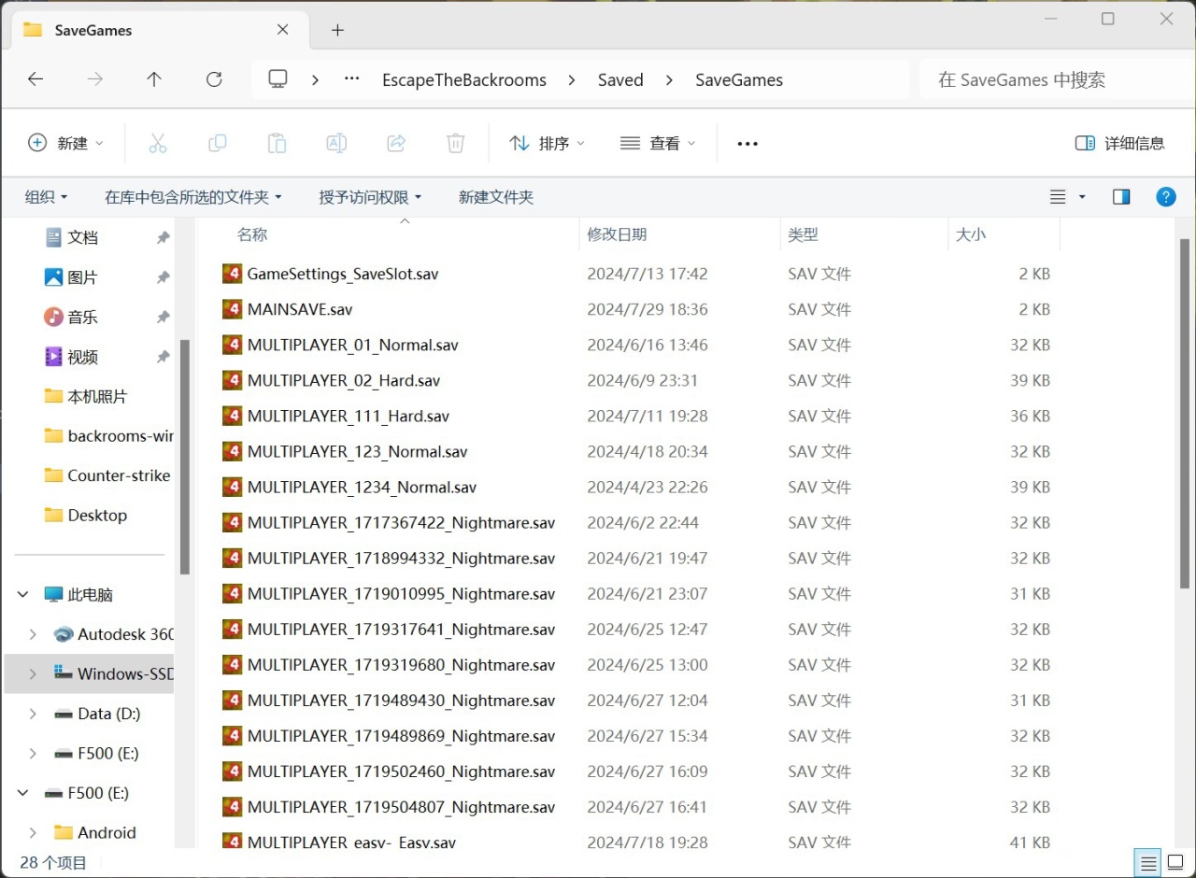Open the 组织 organize menu
The image size is (1196, 878).
click(x=46, y=197)
